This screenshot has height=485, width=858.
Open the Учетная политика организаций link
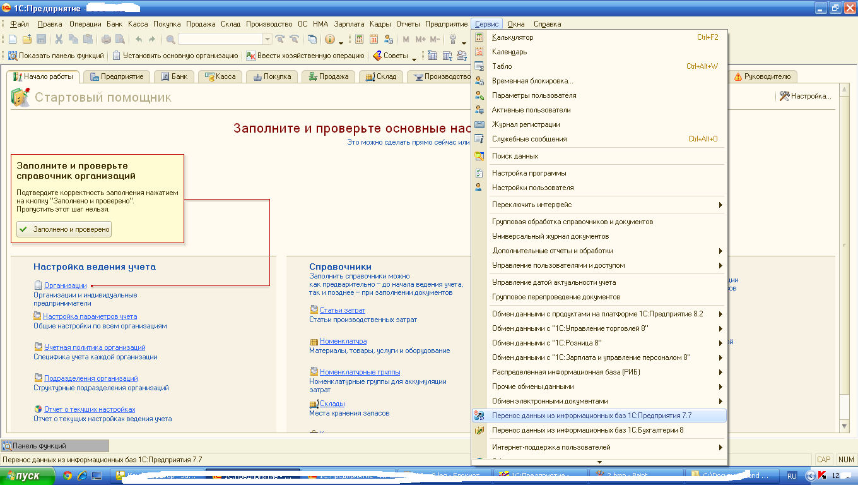[95, 347]
